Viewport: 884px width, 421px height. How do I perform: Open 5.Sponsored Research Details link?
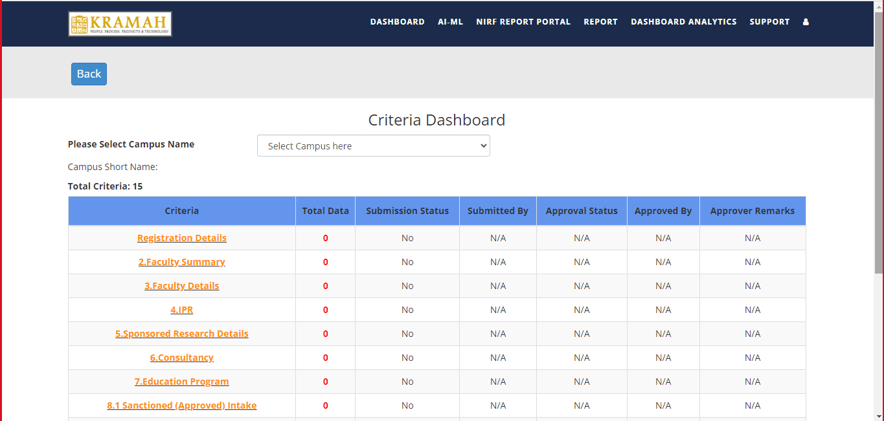[181, 334]
